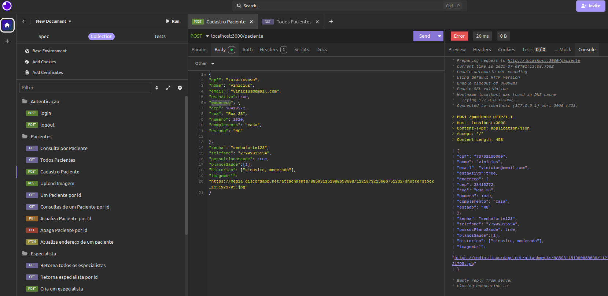
Task: Open the Other body type dropdown
Action: 204,64
